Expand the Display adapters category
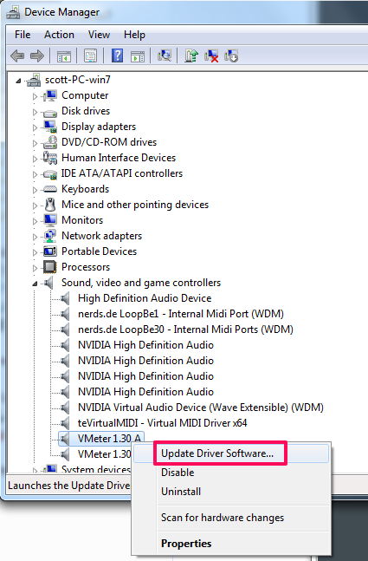The height and width of the screenshot is (561, 368). tap(35, 127)
